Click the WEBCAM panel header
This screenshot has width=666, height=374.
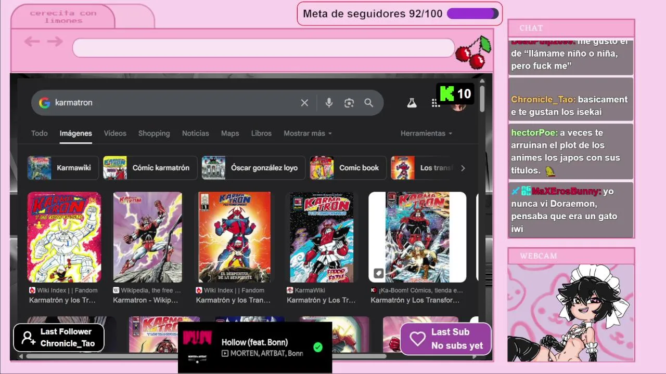coord(571,256)
